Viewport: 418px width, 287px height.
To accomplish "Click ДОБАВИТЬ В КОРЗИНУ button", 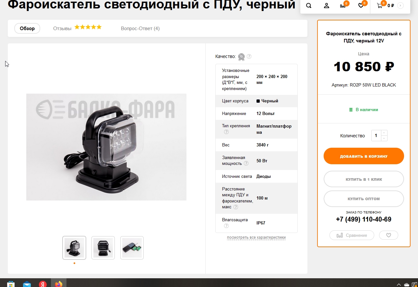I will pos(364,156).
